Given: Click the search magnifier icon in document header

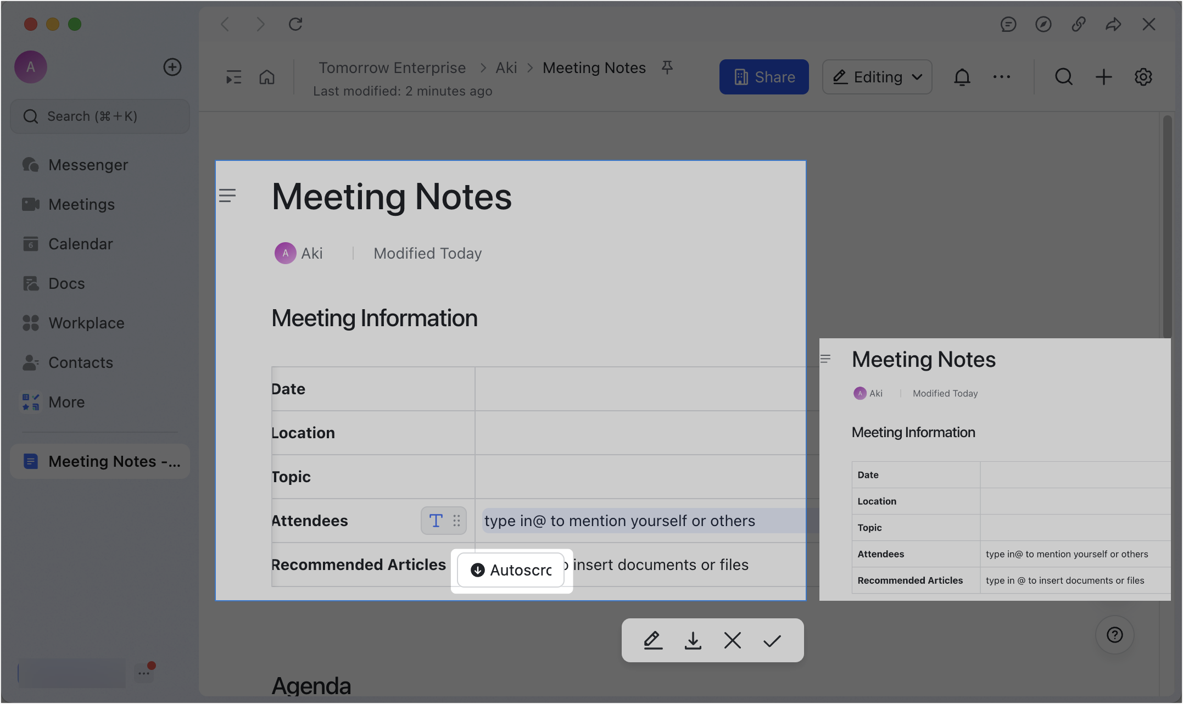Looking at the screenshot, I should tap(1064, 77).
